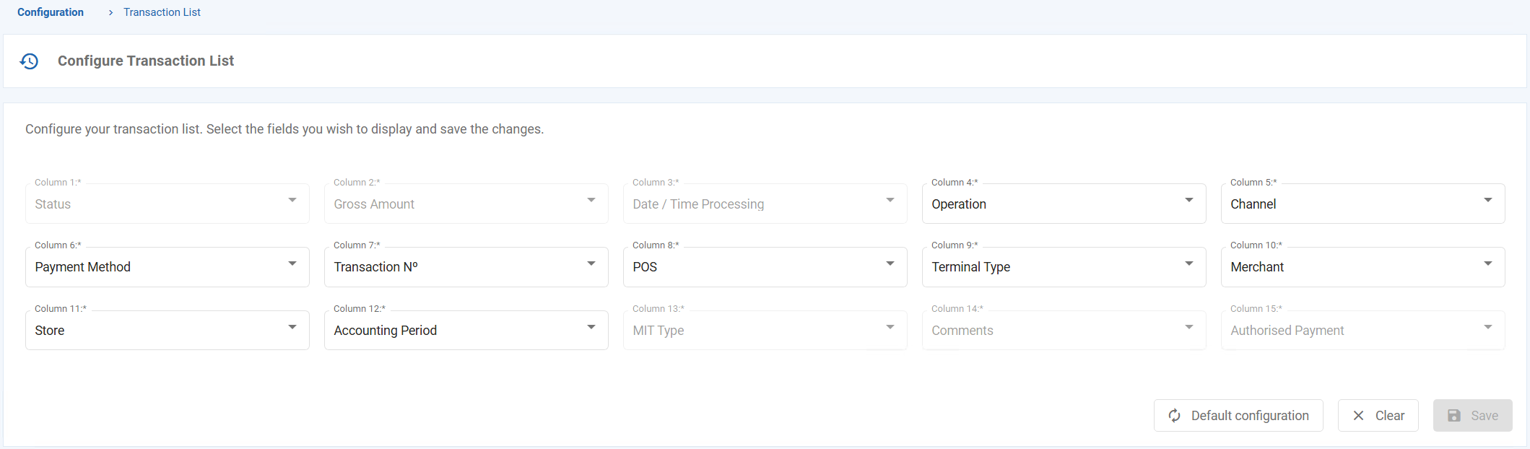1530x449 pixels.
Task: Open the Column 4 Operation dropdown
Action: 1063,204
